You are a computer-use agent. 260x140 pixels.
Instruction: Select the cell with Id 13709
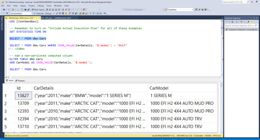coord(23,103)
